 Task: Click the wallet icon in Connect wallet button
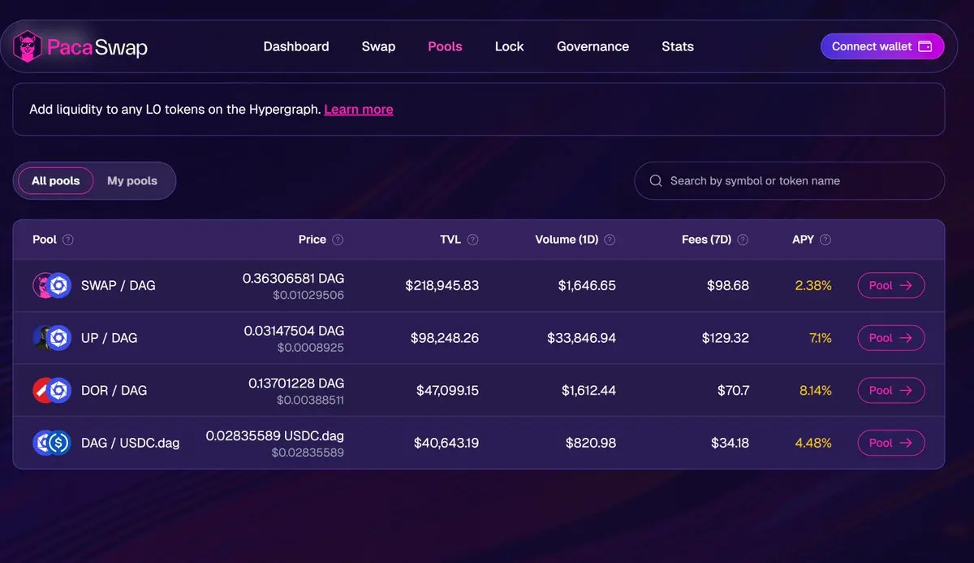[924, 46]
